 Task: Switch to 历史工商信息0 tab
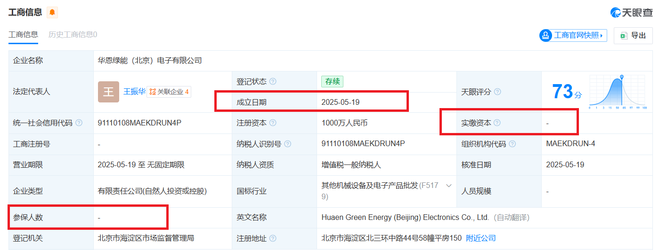[73, 34]
